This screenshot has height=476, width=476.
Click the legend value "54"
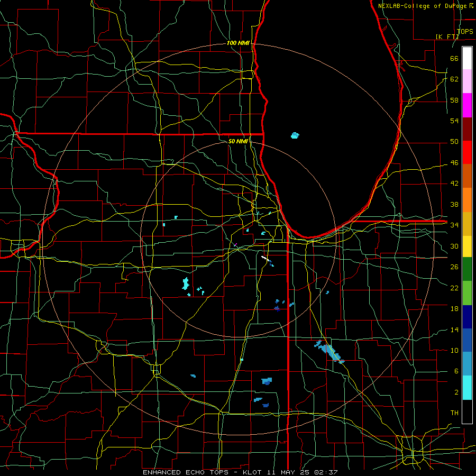click(x=454, y=121)
